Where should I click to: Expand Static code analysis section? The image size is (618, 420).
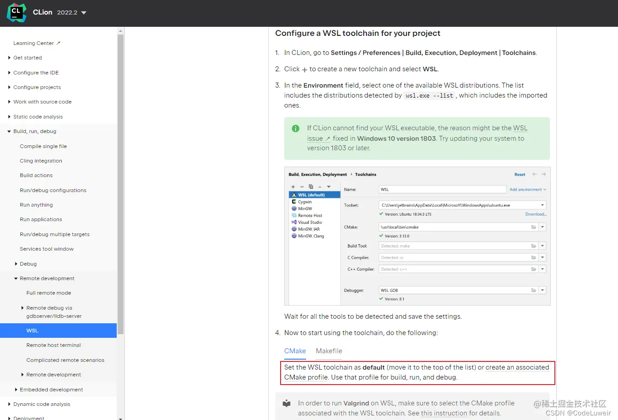[x=9, y=117]
